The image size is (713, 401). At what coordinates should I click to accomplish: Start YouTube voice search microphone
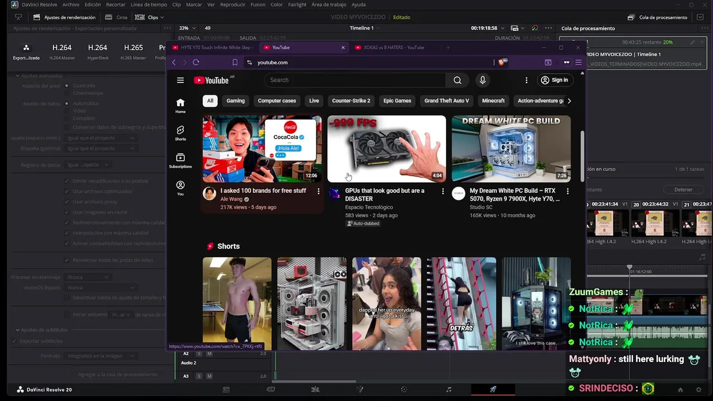point(482,80)
